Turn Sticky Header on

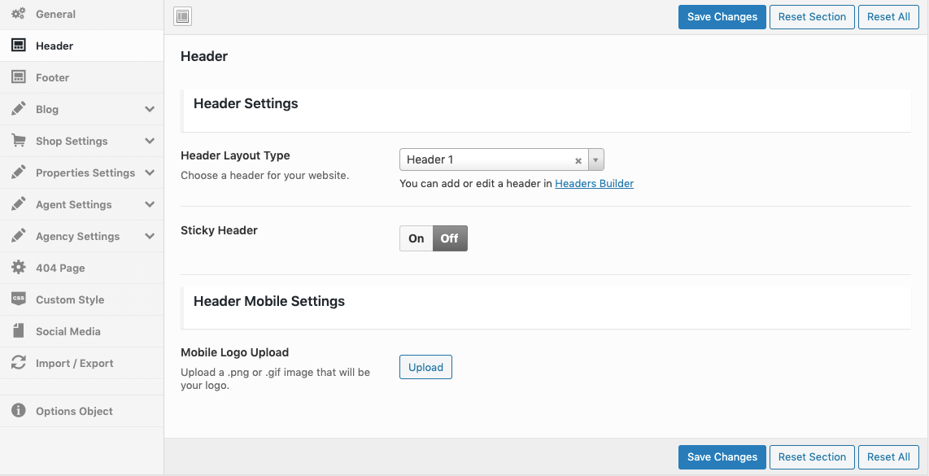pos(417,238)
